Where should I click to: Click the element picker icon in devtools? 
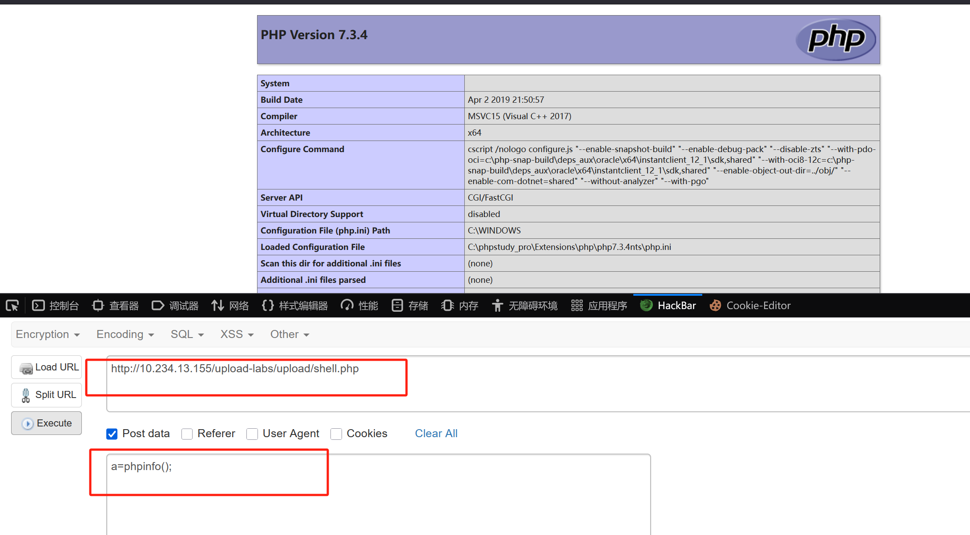click(x=12, y=306)
